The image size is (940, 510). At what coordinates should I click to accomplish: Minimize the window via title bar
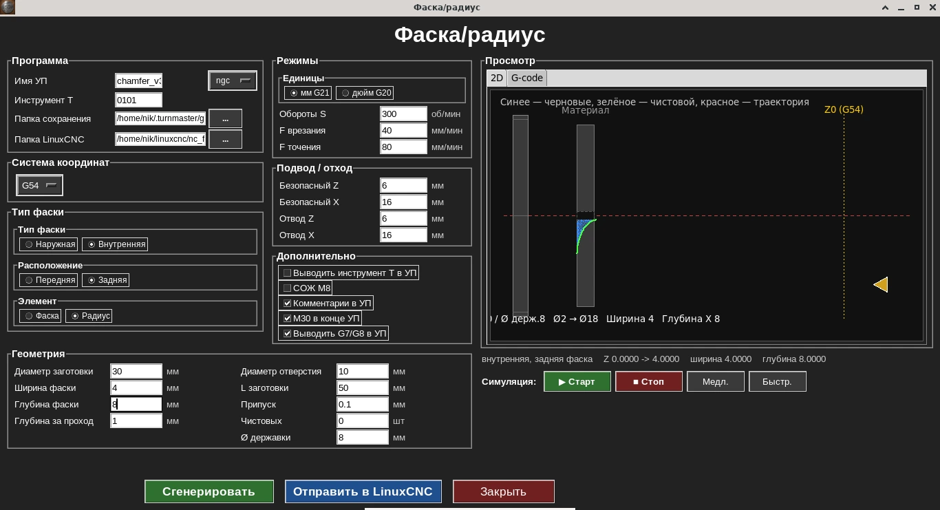(901, 7)
